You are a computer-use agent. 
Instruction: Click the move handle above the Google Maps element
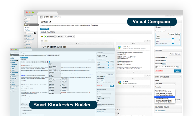tap(133, 44)
